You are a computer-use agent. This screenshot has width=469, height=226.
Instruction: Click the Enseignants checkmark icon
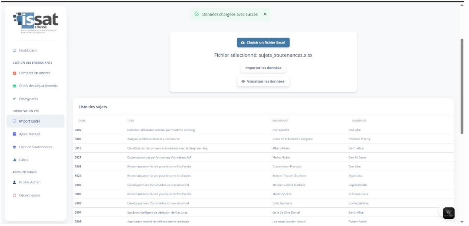coord(15,98)
